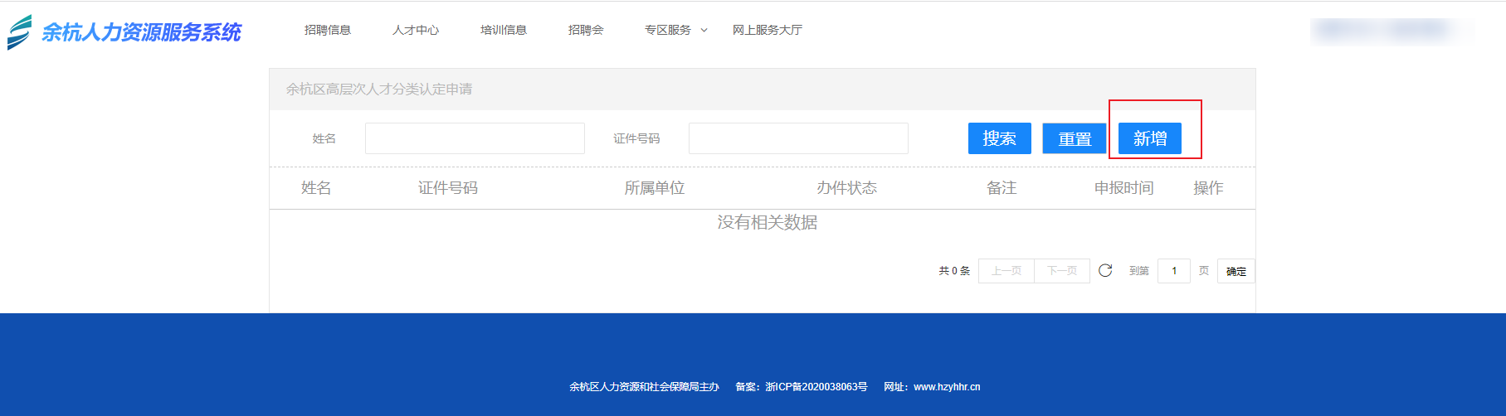Screen dimensions: 1506x416
Task: Focus the 姓名 text input field
Action: point(475,138)
